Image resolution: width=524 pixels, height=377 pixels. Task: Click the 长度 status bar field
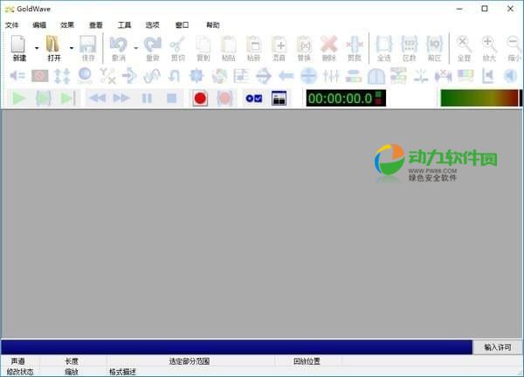click(72, 361)
